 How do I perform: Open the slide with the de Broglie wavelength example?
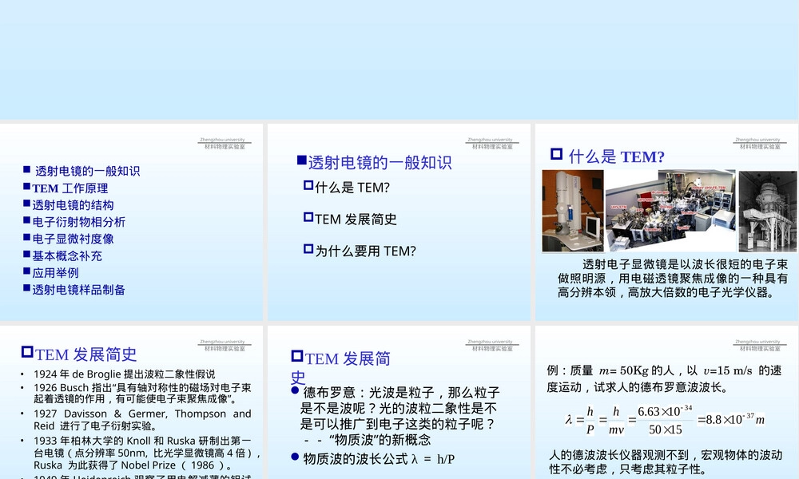pos(667,402)
